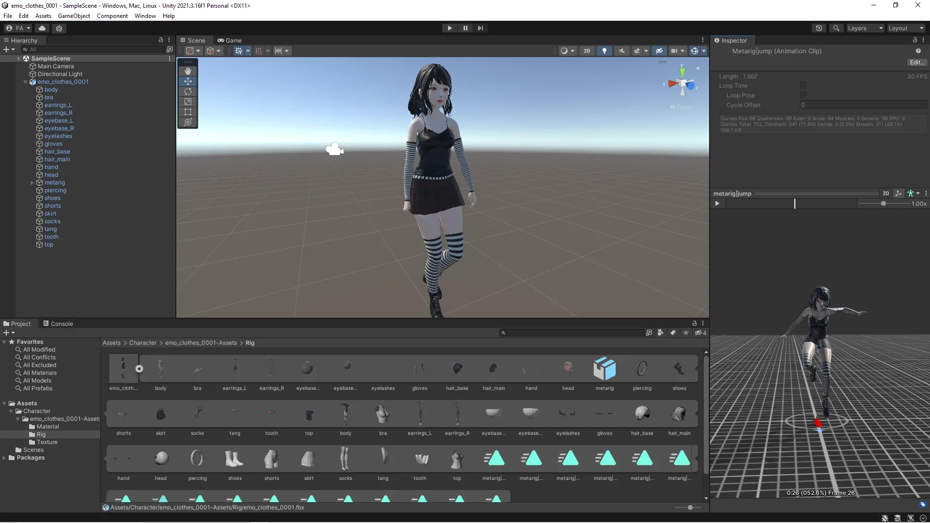Image resolution: width=930 pixels, height=523 pixels.
Task: Enable the Loop Time checkbox
Action: pos(803,85)
